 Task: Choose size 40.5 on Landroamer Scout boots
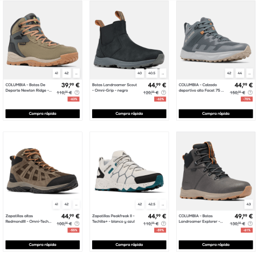tap(152, 73)
